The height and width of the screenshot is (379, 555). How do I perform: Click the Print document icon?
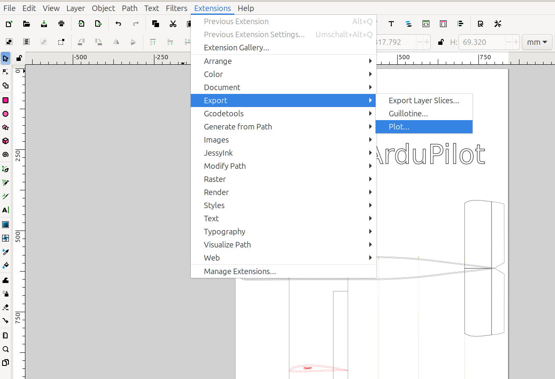[61, 24]
